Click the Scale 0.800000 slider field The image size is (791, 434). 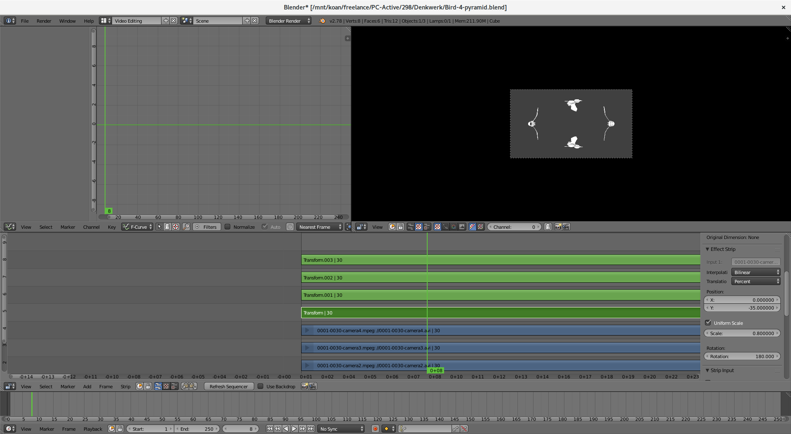[x=742, y=333]
